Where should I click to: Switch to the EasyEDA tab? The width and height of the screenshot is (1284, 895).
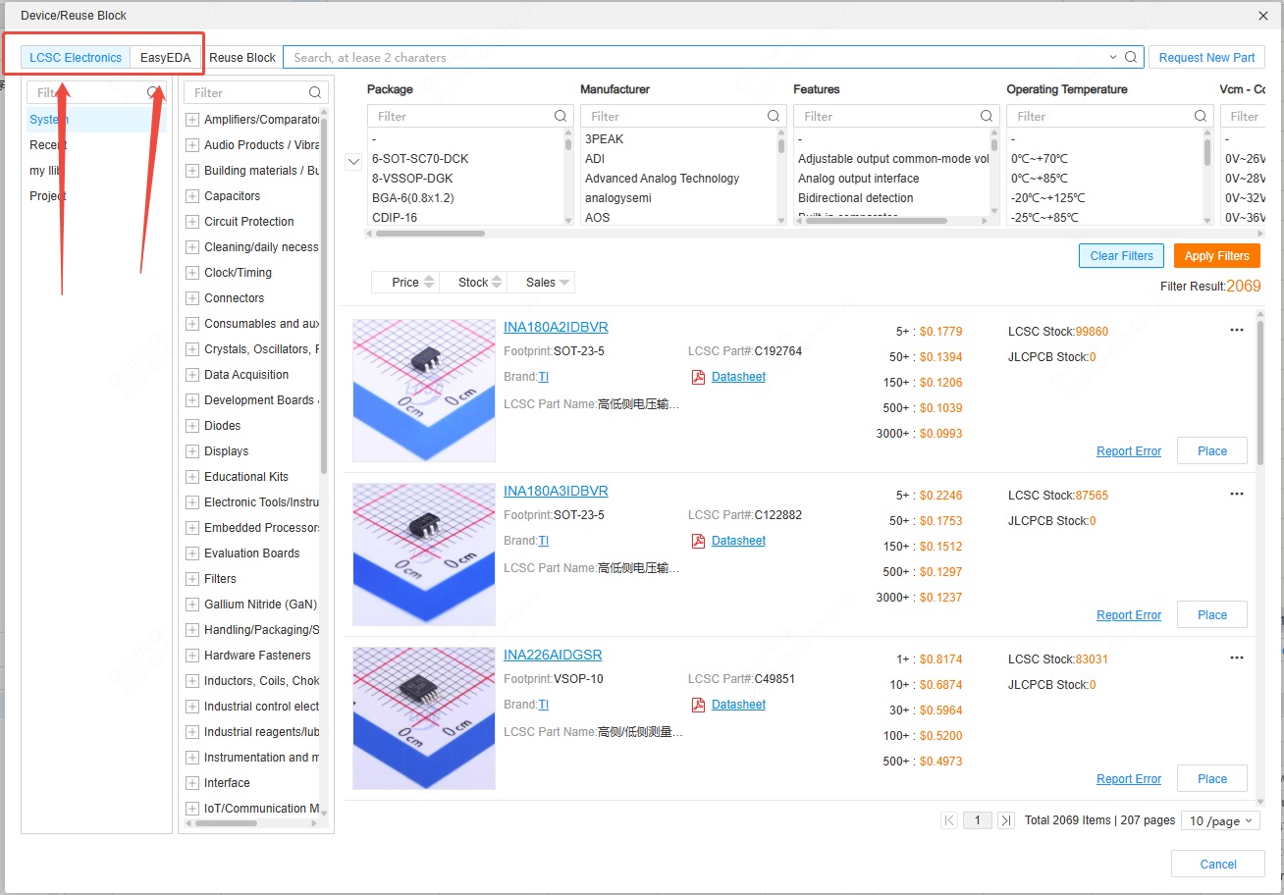click(x=166, y=58)
